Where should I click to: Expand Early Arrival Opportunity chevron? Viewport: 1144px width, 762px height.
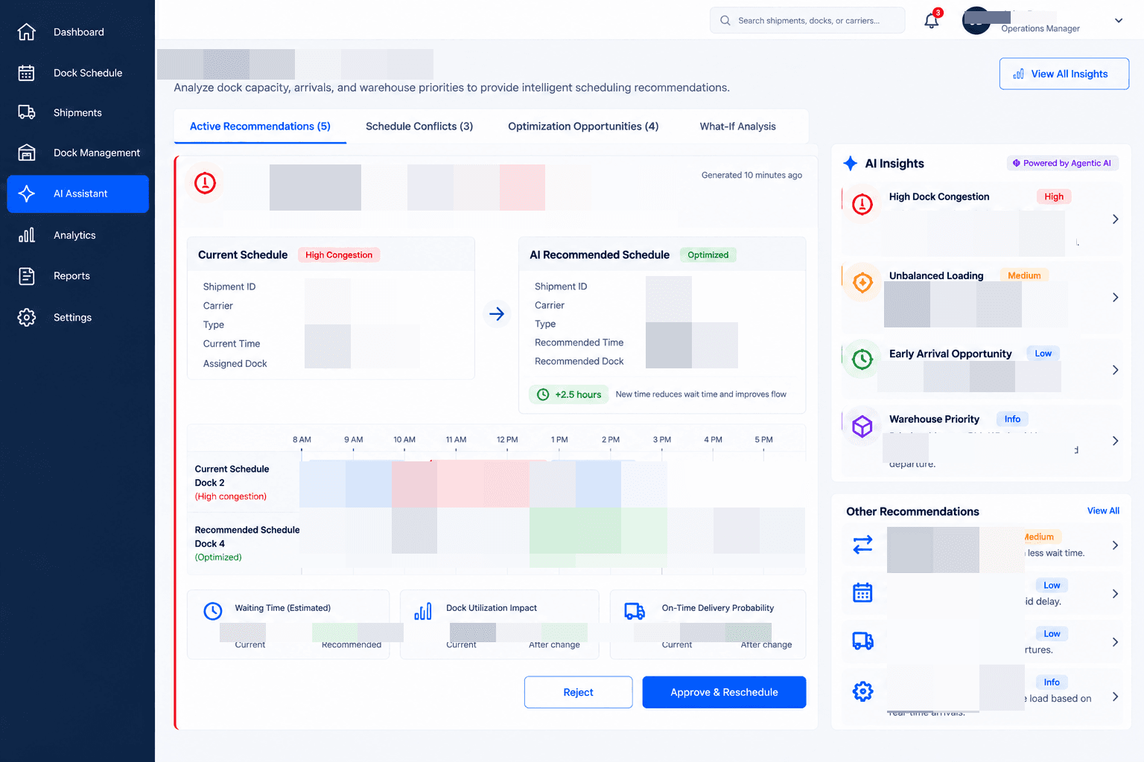[1115, 370]
